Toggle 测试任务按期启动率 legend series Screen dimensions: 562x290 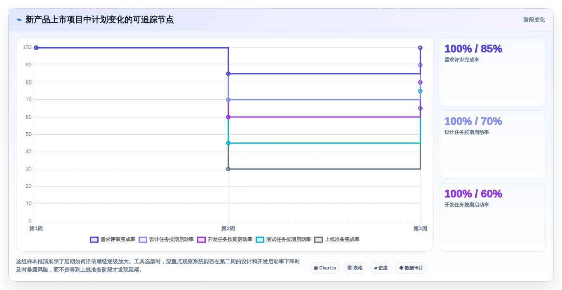pos(283,240)
